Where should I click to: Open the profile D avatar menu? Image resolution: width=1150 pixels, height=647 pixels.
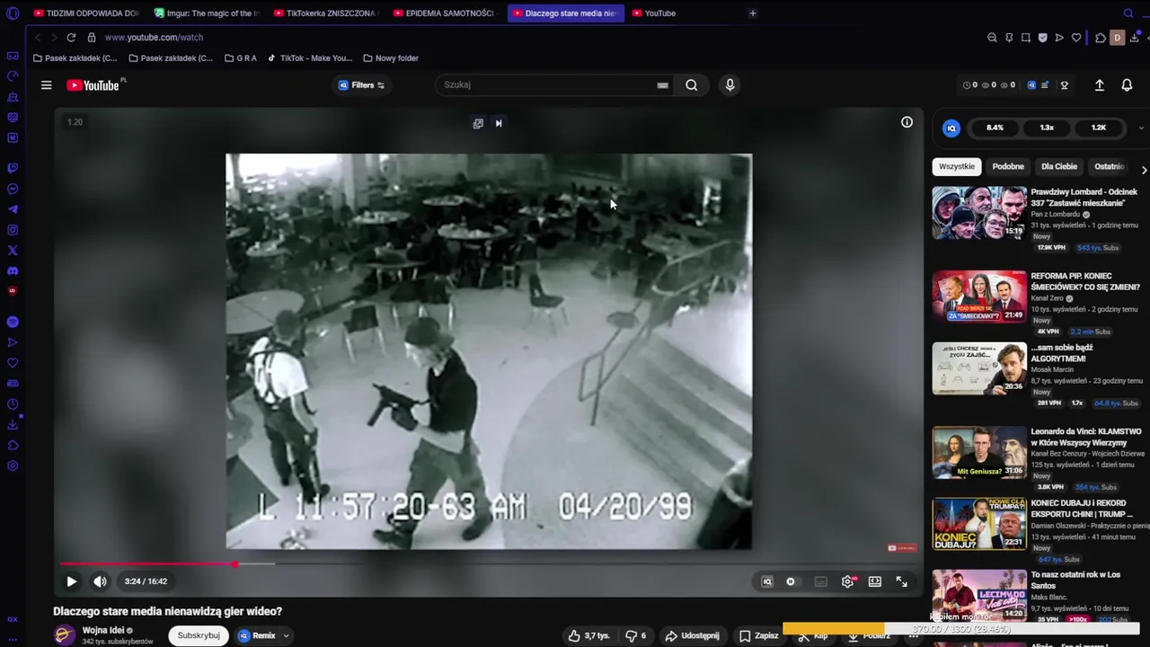point(1117,38)
